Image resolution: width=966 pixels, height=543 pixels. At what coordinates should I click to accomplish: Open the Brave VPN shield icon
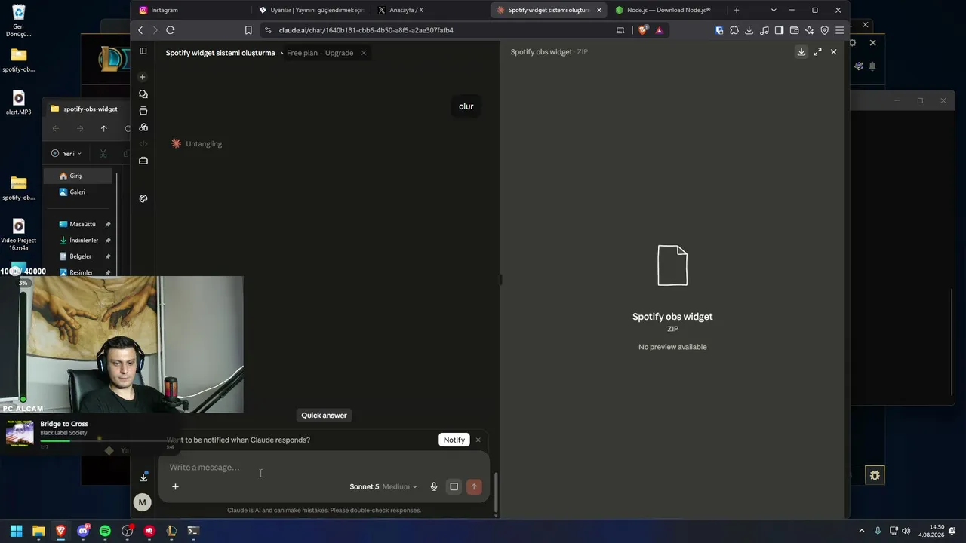[825, 30]
